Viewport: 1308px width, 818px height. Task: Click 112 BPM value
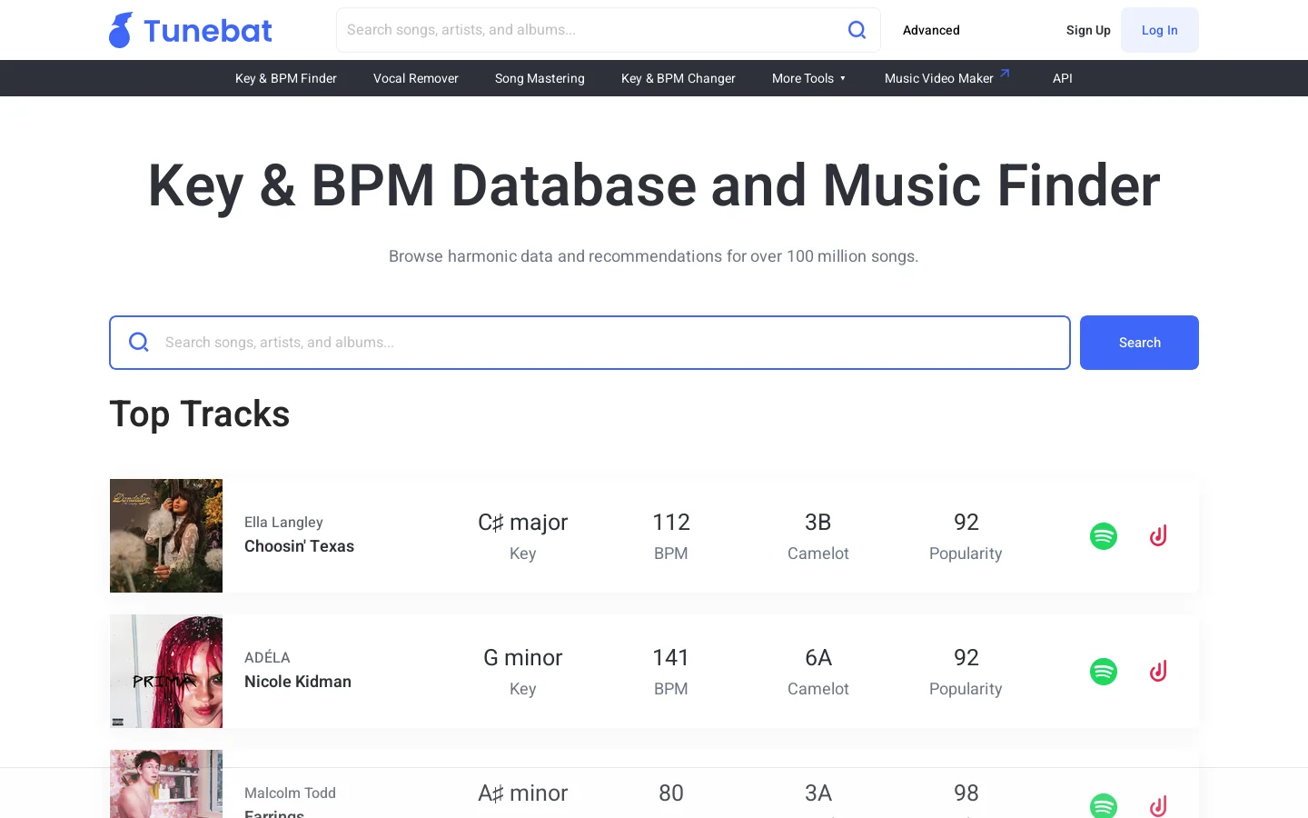point(671,522)
